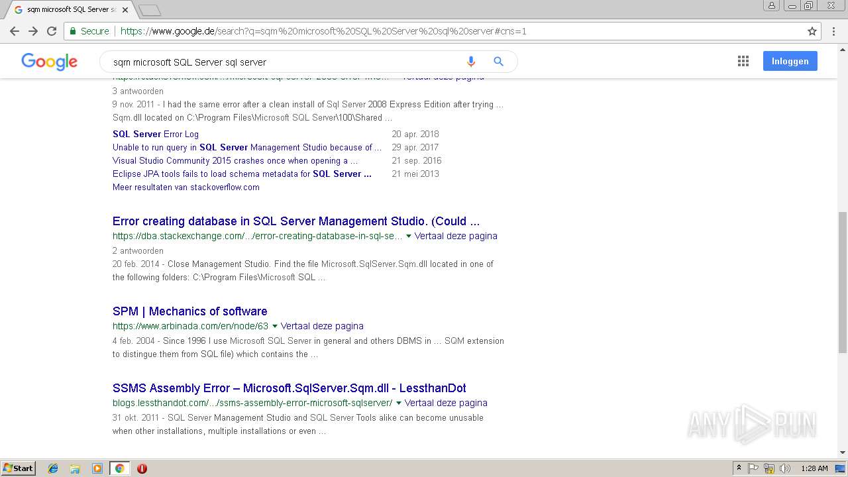
Task: Expand the blogs.lessthandot.com result dropdown arrow
Action: (399, 403)
